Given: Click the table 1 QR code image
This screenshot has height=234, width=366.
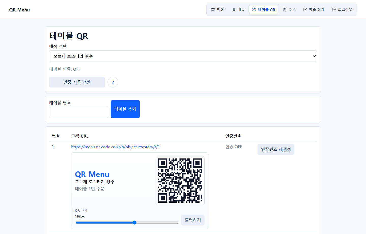Looking at the screenshot, I should 180,181.
